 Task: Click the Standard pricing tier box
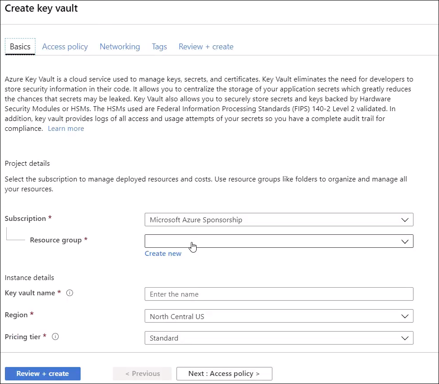tap(279, 338)
